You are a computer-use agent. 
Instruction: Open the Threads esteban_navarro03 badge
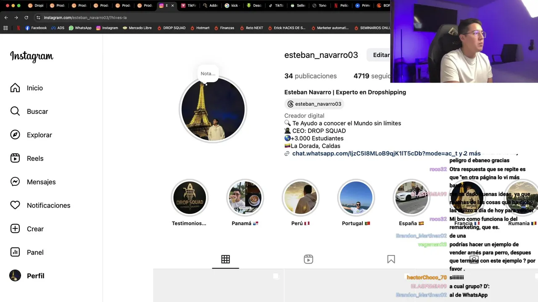(x=314, y=104)
